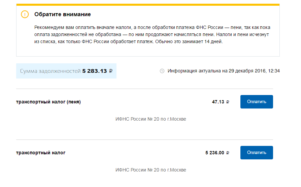Click ИФНС России № 20 under the penalty

[x=150, y=119]
